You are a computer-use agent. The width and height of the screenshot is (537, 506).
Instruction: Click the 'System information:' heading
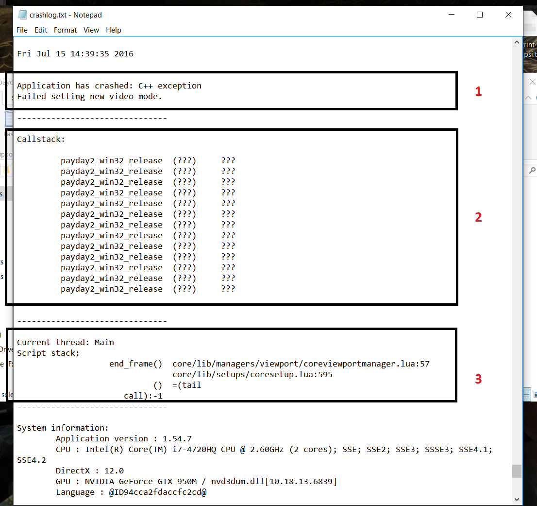[x=63, y=428]
